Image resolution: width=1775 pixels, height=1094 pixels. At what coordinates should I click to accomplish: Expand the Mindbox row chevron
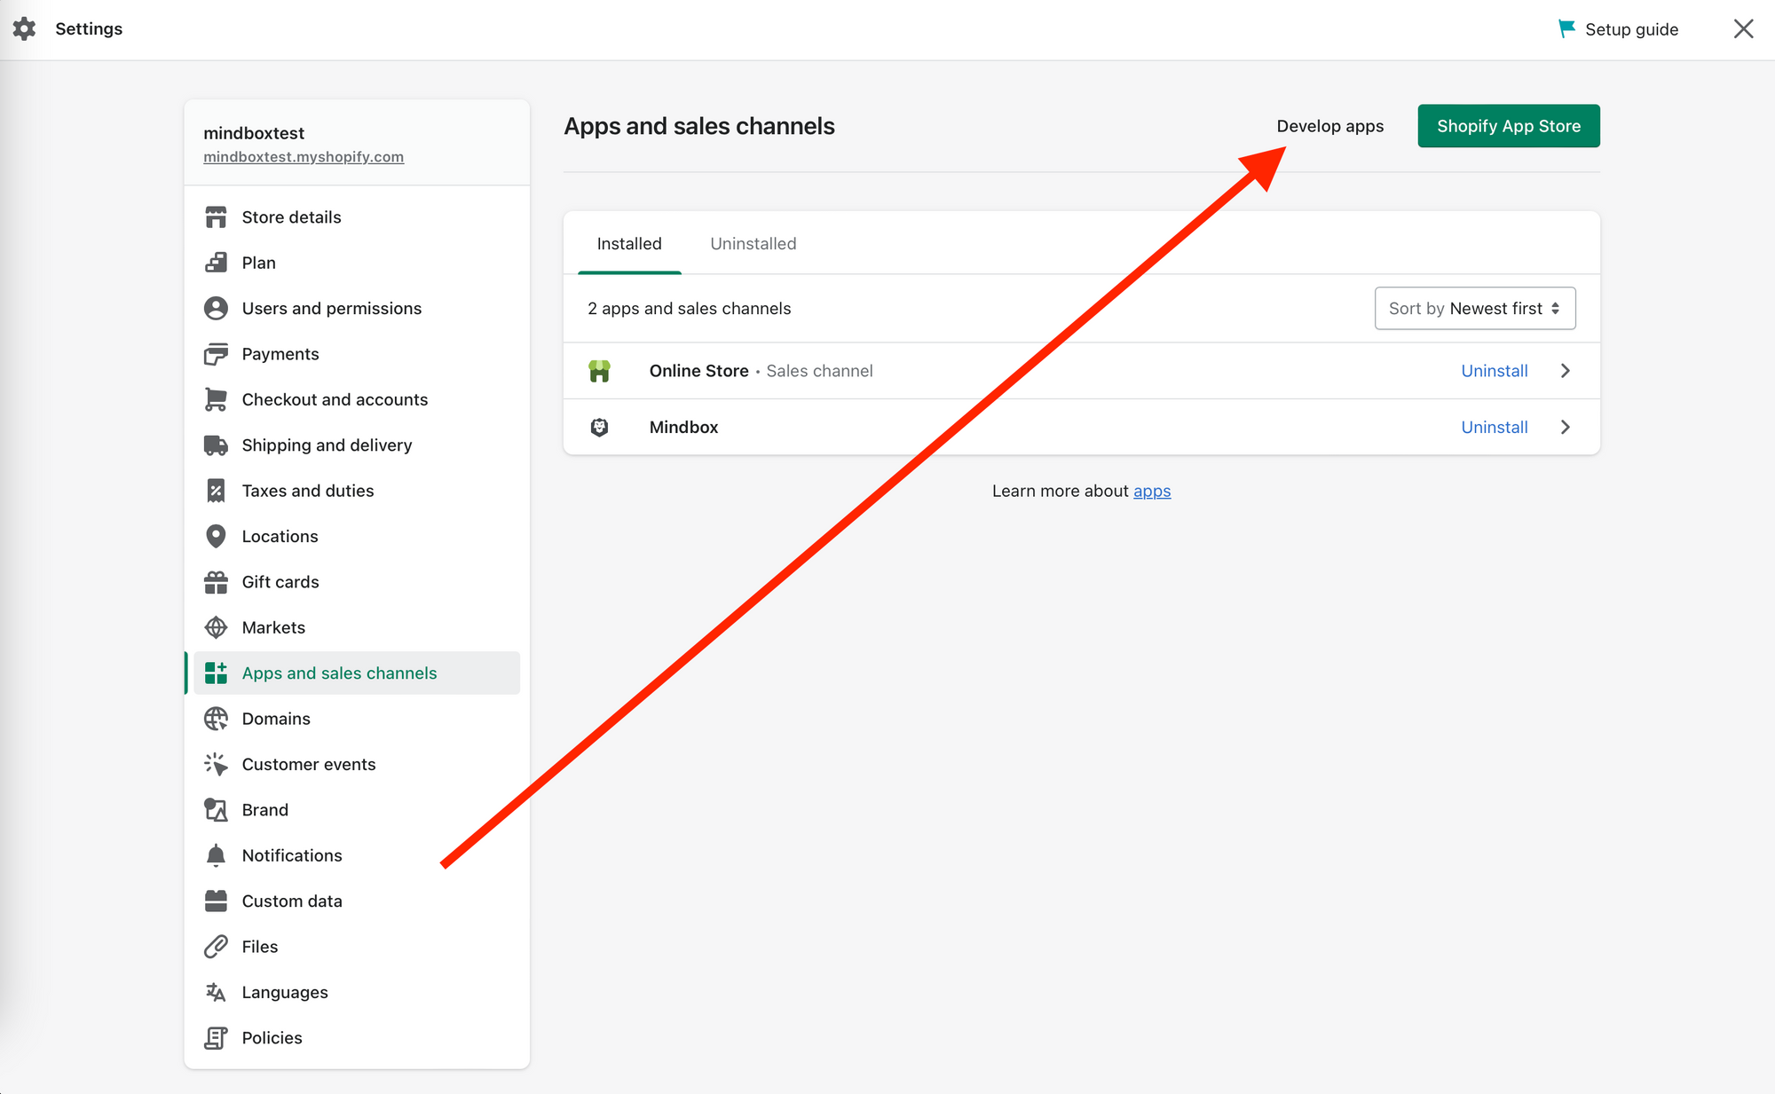1566,427
